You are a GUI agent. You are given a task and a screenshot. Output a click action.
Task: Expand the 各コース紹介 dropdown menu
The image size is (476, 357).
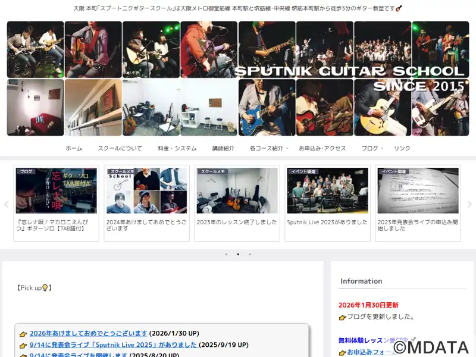click(x=269, y=148)
